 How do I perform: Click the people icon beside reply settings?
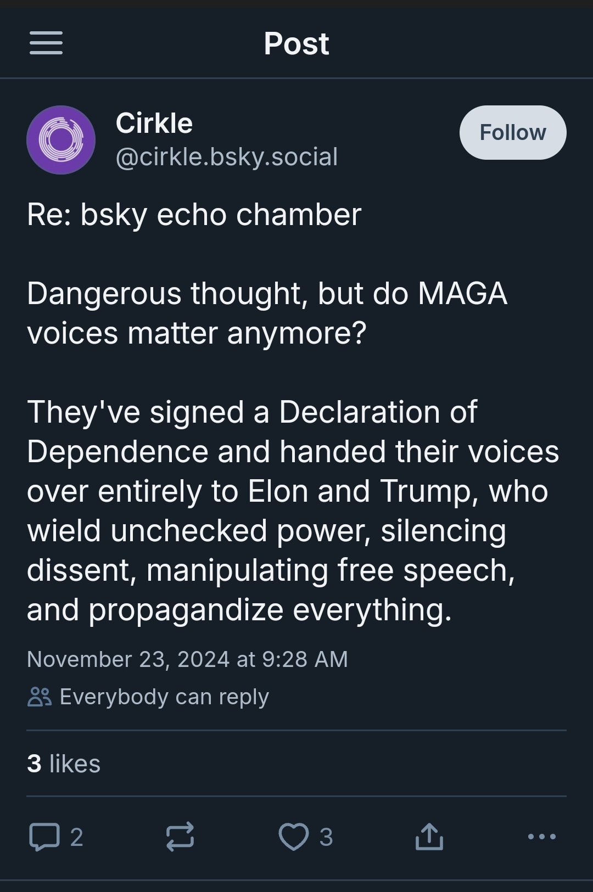(39, 697)
